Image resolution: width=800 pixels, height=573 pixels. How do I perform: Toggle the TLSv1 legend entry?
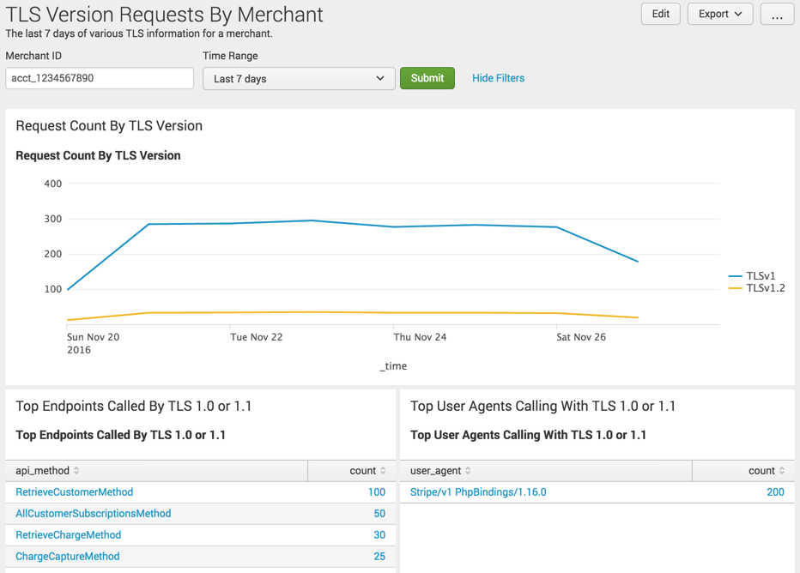[753, 276]
